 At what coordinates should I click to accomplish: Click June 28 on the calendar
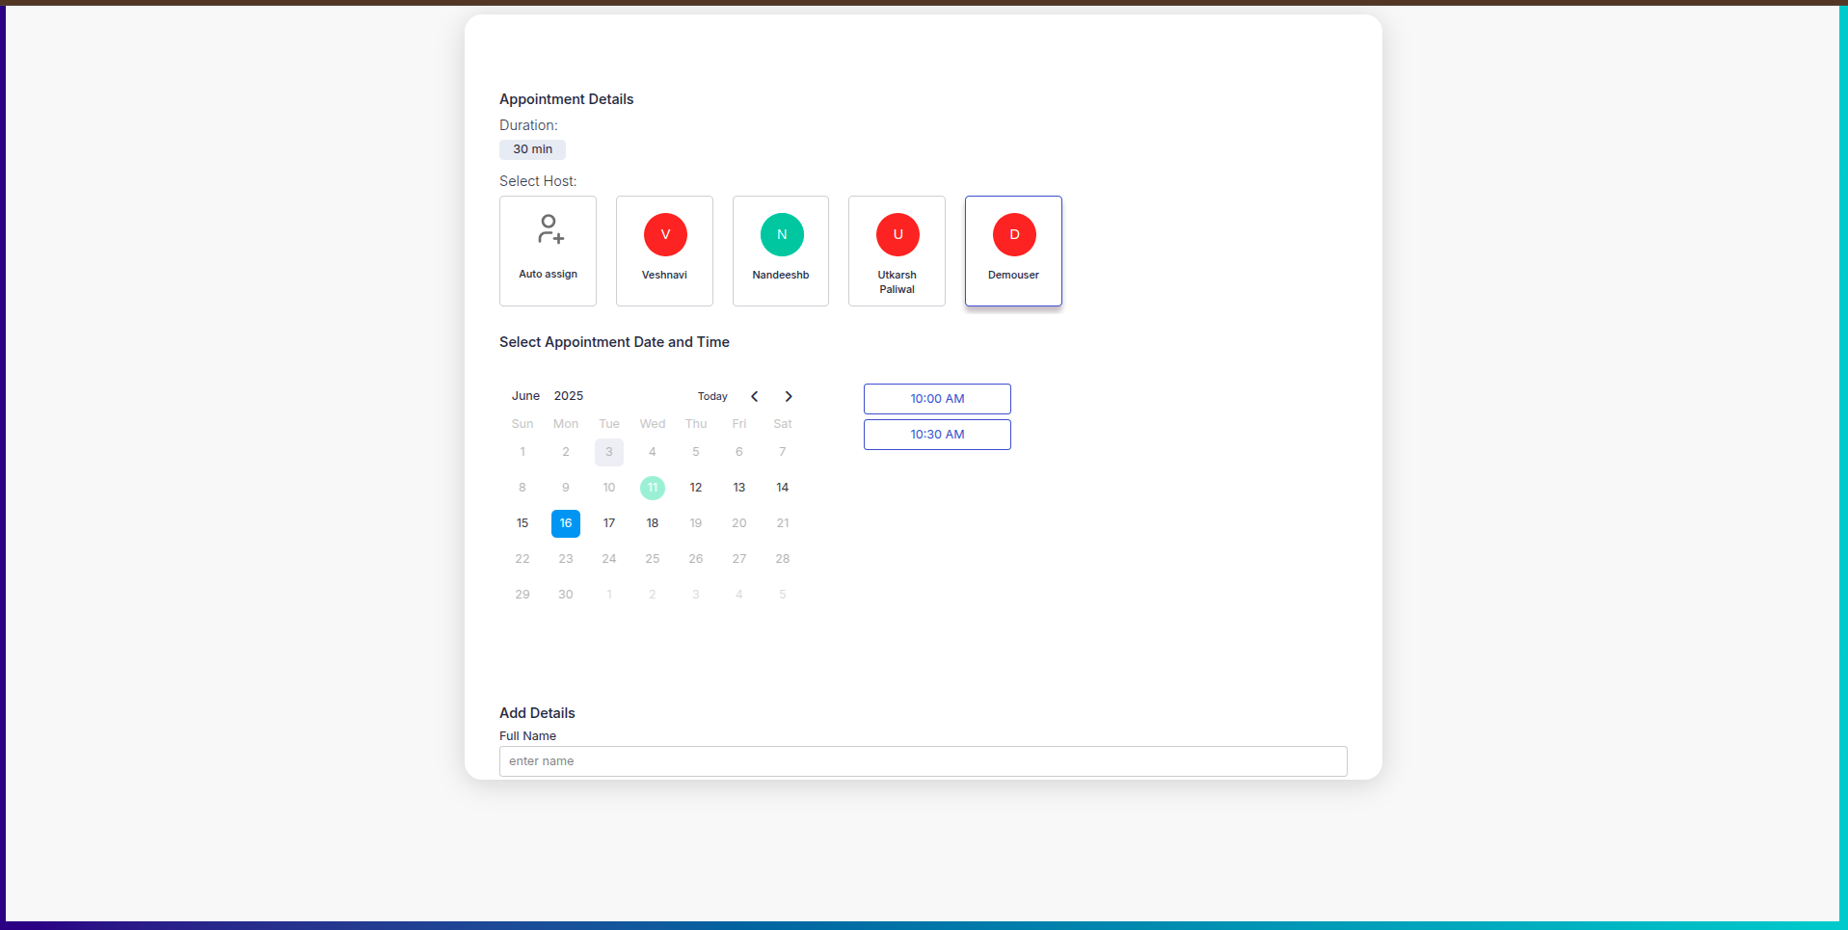click(783, 559)
